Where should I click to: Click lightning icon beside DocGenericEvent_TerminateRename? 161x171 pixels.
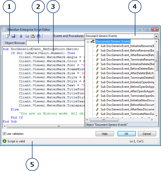tap(97, 60)
